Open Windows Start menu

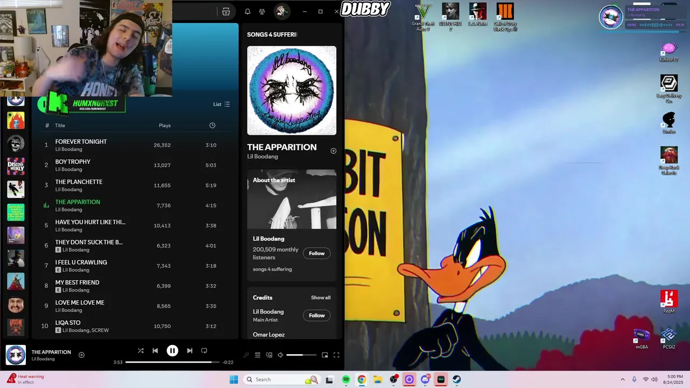click(233, 379)
